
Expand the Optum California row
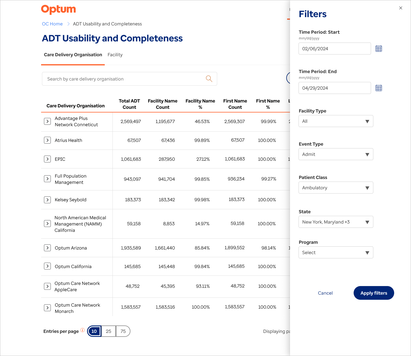pos(47,266)
